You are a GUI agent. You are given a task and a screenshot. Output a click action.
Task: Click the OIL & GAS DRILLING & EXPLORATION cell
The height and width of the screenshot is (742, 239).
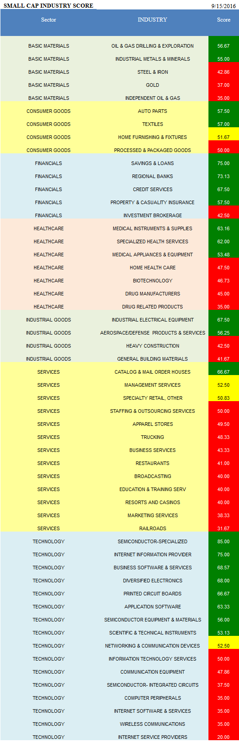point(152,46)
